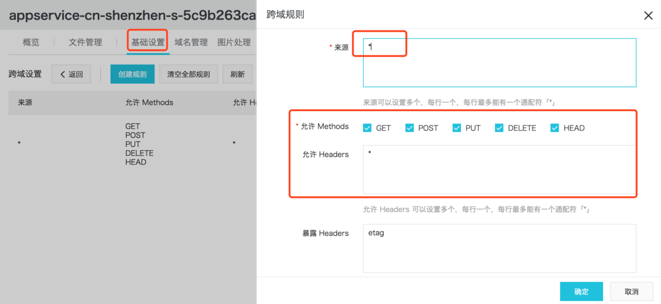Image resolution: width=661 pixels, height=304 pixels.
Task: Click the 创建规则 button
Action: click(133, 74)
